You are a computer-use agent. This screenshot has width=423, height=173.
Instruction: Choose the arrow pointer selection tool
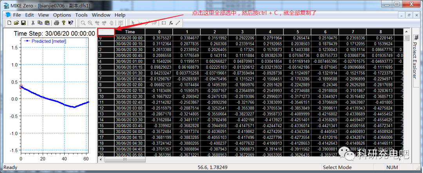click(x=133, y=23)
